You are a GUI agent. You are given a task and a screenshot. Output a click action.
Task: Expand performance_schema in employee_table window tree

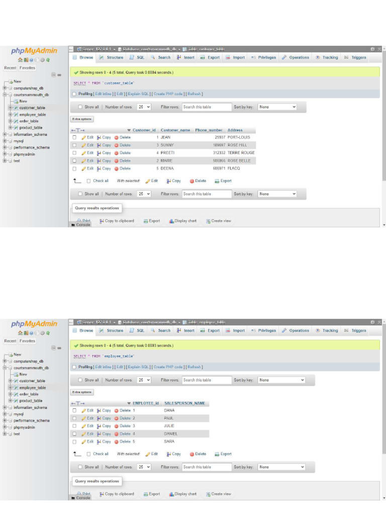[5, 421]
